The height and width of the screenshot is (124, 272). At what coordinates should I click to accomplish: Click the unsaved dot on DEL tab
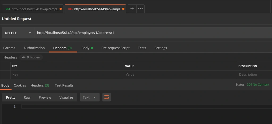point(123,9)
